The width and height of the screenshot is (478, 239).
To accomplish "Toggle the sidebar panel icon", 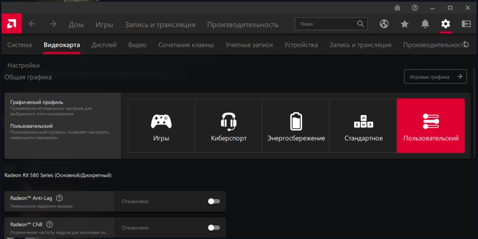I will [x=466, y=24].
